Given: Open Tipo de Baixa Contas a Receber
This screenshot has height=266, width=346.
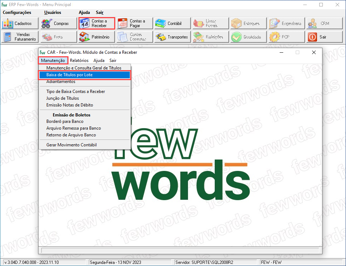Looking at the screenshot, I should 85,92.
